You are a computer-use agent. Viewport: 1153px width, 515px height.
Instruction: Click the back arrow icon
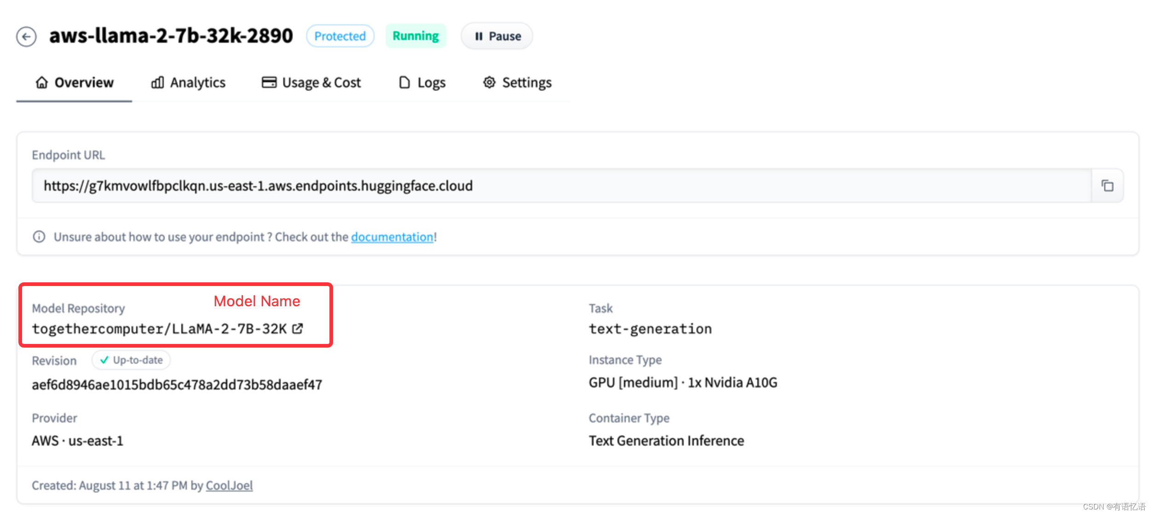pyautogui.click(x=26, y=36)
